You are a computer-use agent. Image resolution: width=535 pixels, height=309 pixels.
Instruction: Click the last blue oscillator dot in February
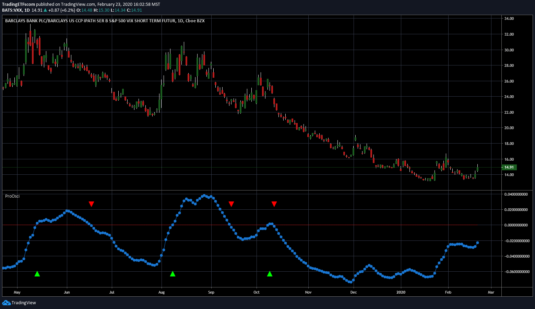(477, 243)
